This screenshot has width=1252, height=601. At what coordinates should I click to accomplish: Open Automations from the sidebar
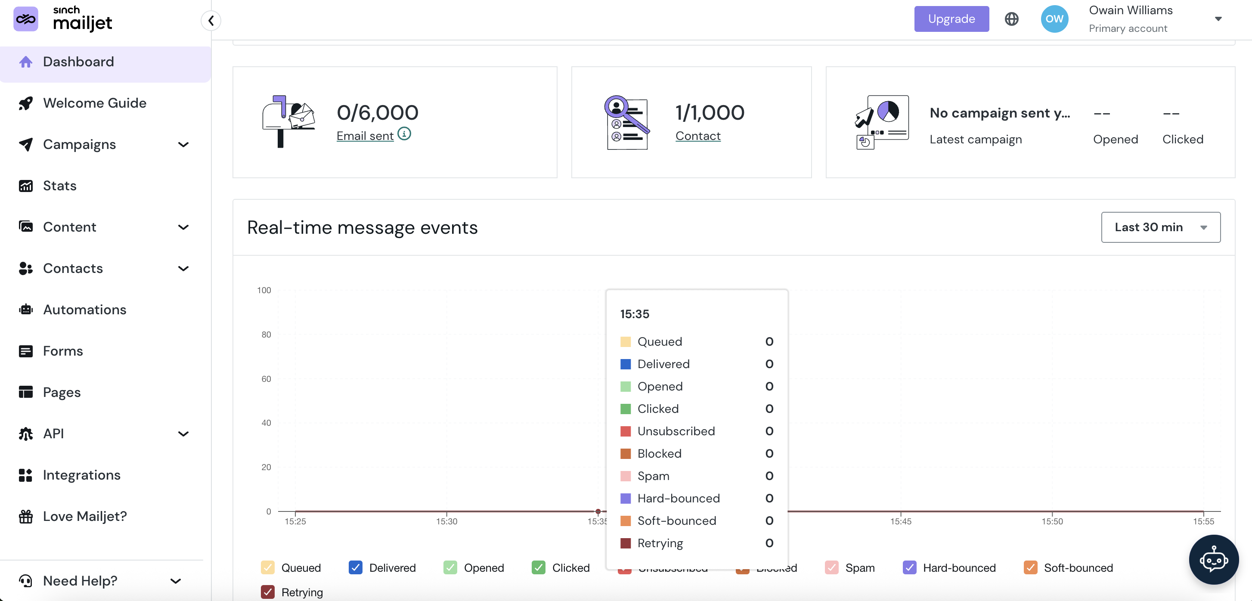pos(84,310)
